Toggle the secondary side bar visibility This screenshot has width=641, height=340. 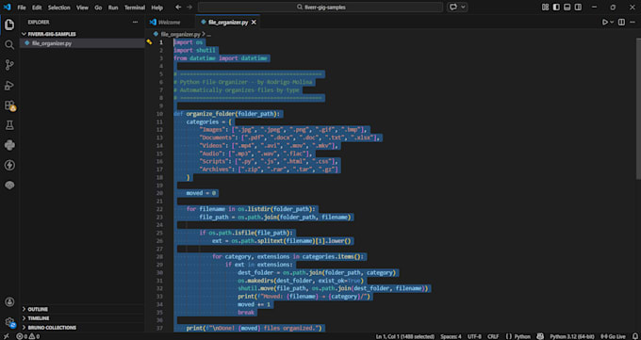pos(578,7)
